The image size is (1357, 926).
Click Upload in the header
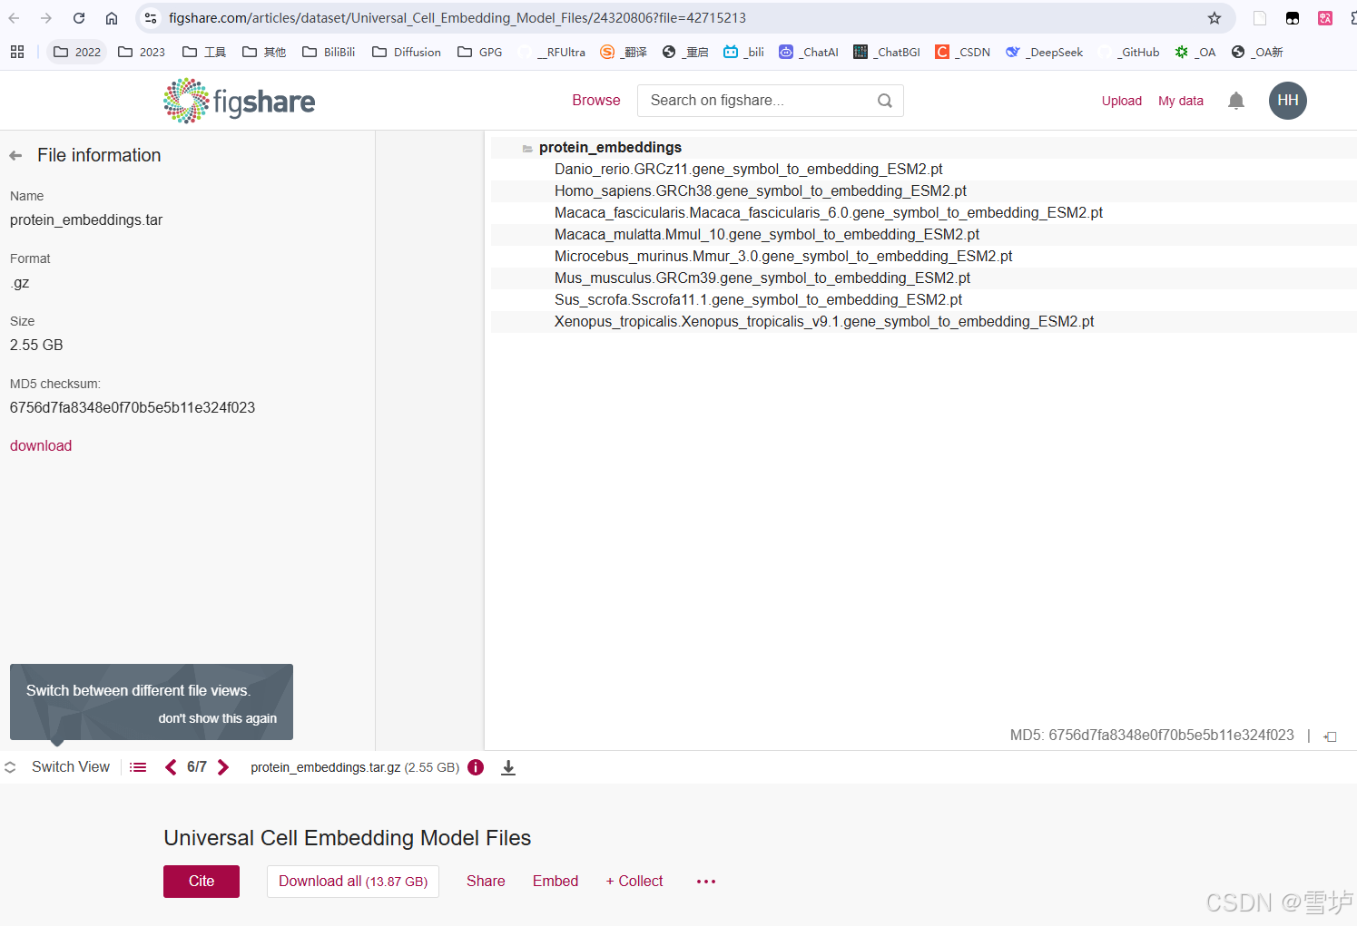click(x=1122, y=101)
